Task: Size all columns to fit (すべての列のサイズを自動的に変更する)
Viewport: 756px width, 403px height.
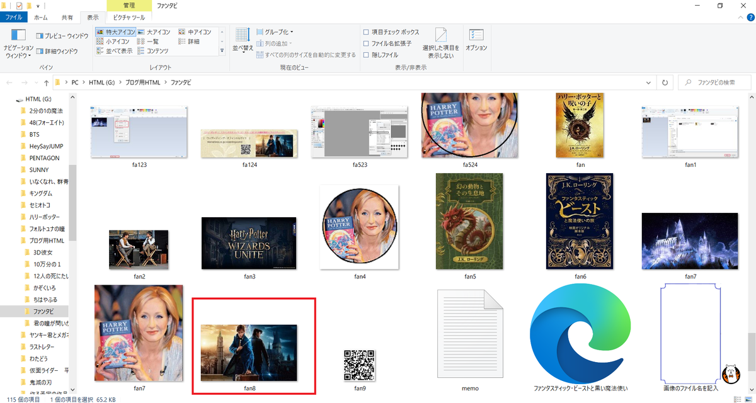Action: tap(306, 55)
